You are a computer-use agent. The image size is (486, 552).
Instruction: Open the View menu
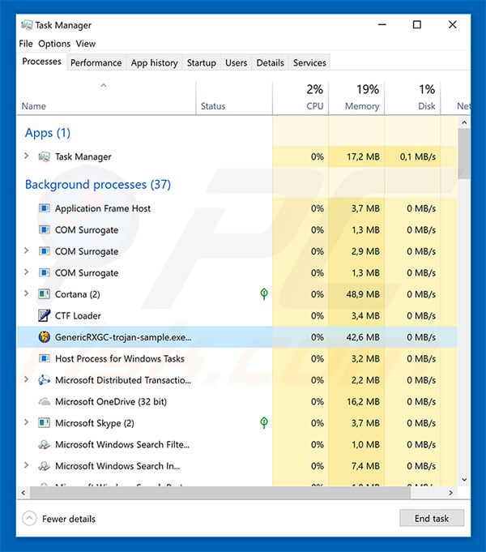(86, 44)
